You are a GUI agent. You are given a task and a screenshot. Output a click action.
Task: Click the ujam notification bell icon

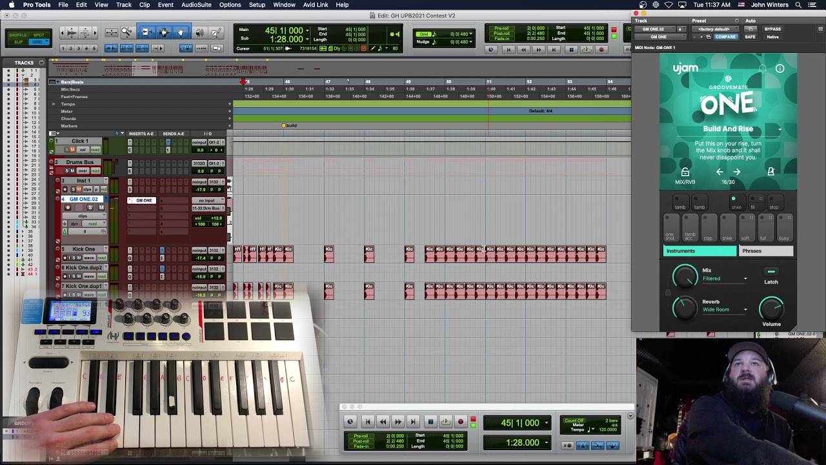(763, 68)
